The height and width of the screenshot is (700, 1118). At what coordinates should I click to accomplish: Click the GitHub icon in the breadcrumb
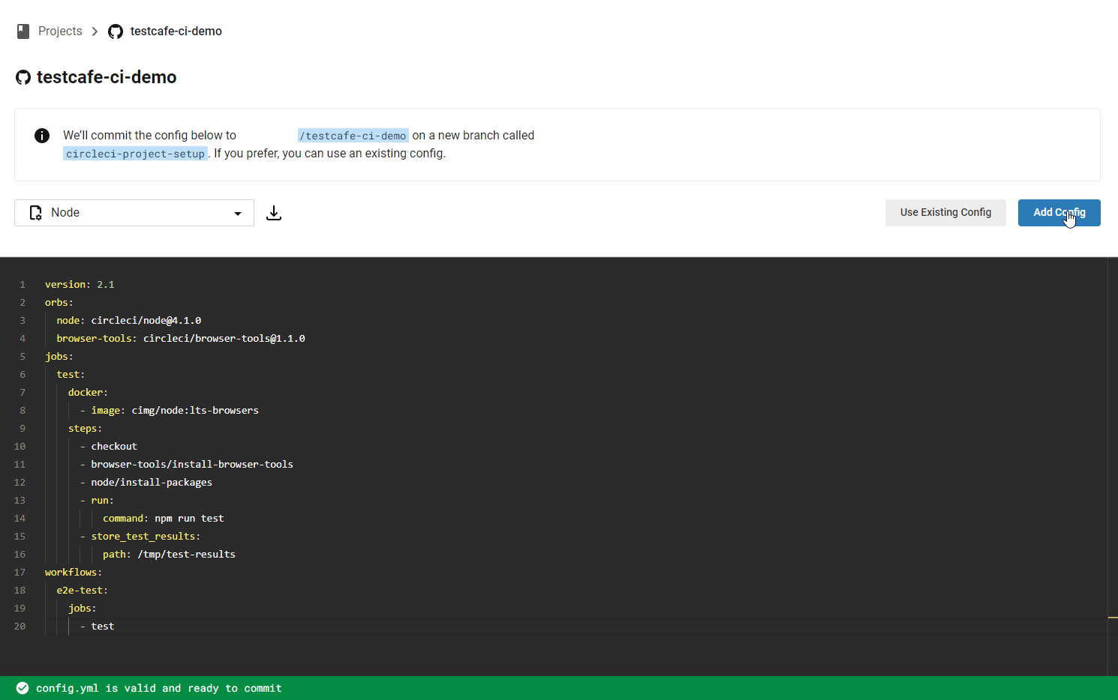tap(116, 31)
